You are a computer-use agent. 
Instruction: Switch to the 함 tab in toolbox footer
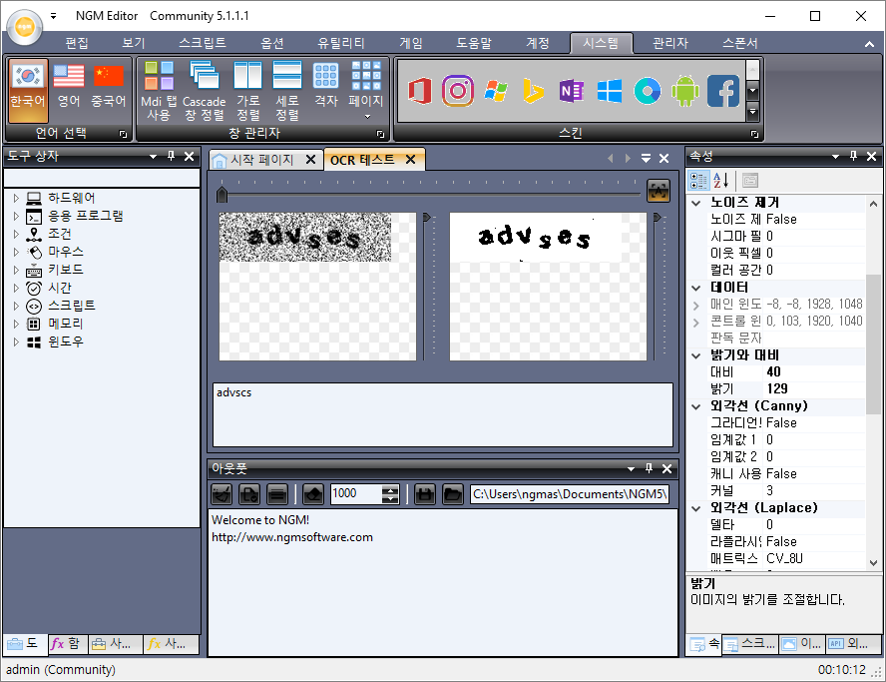pos(66,643)
